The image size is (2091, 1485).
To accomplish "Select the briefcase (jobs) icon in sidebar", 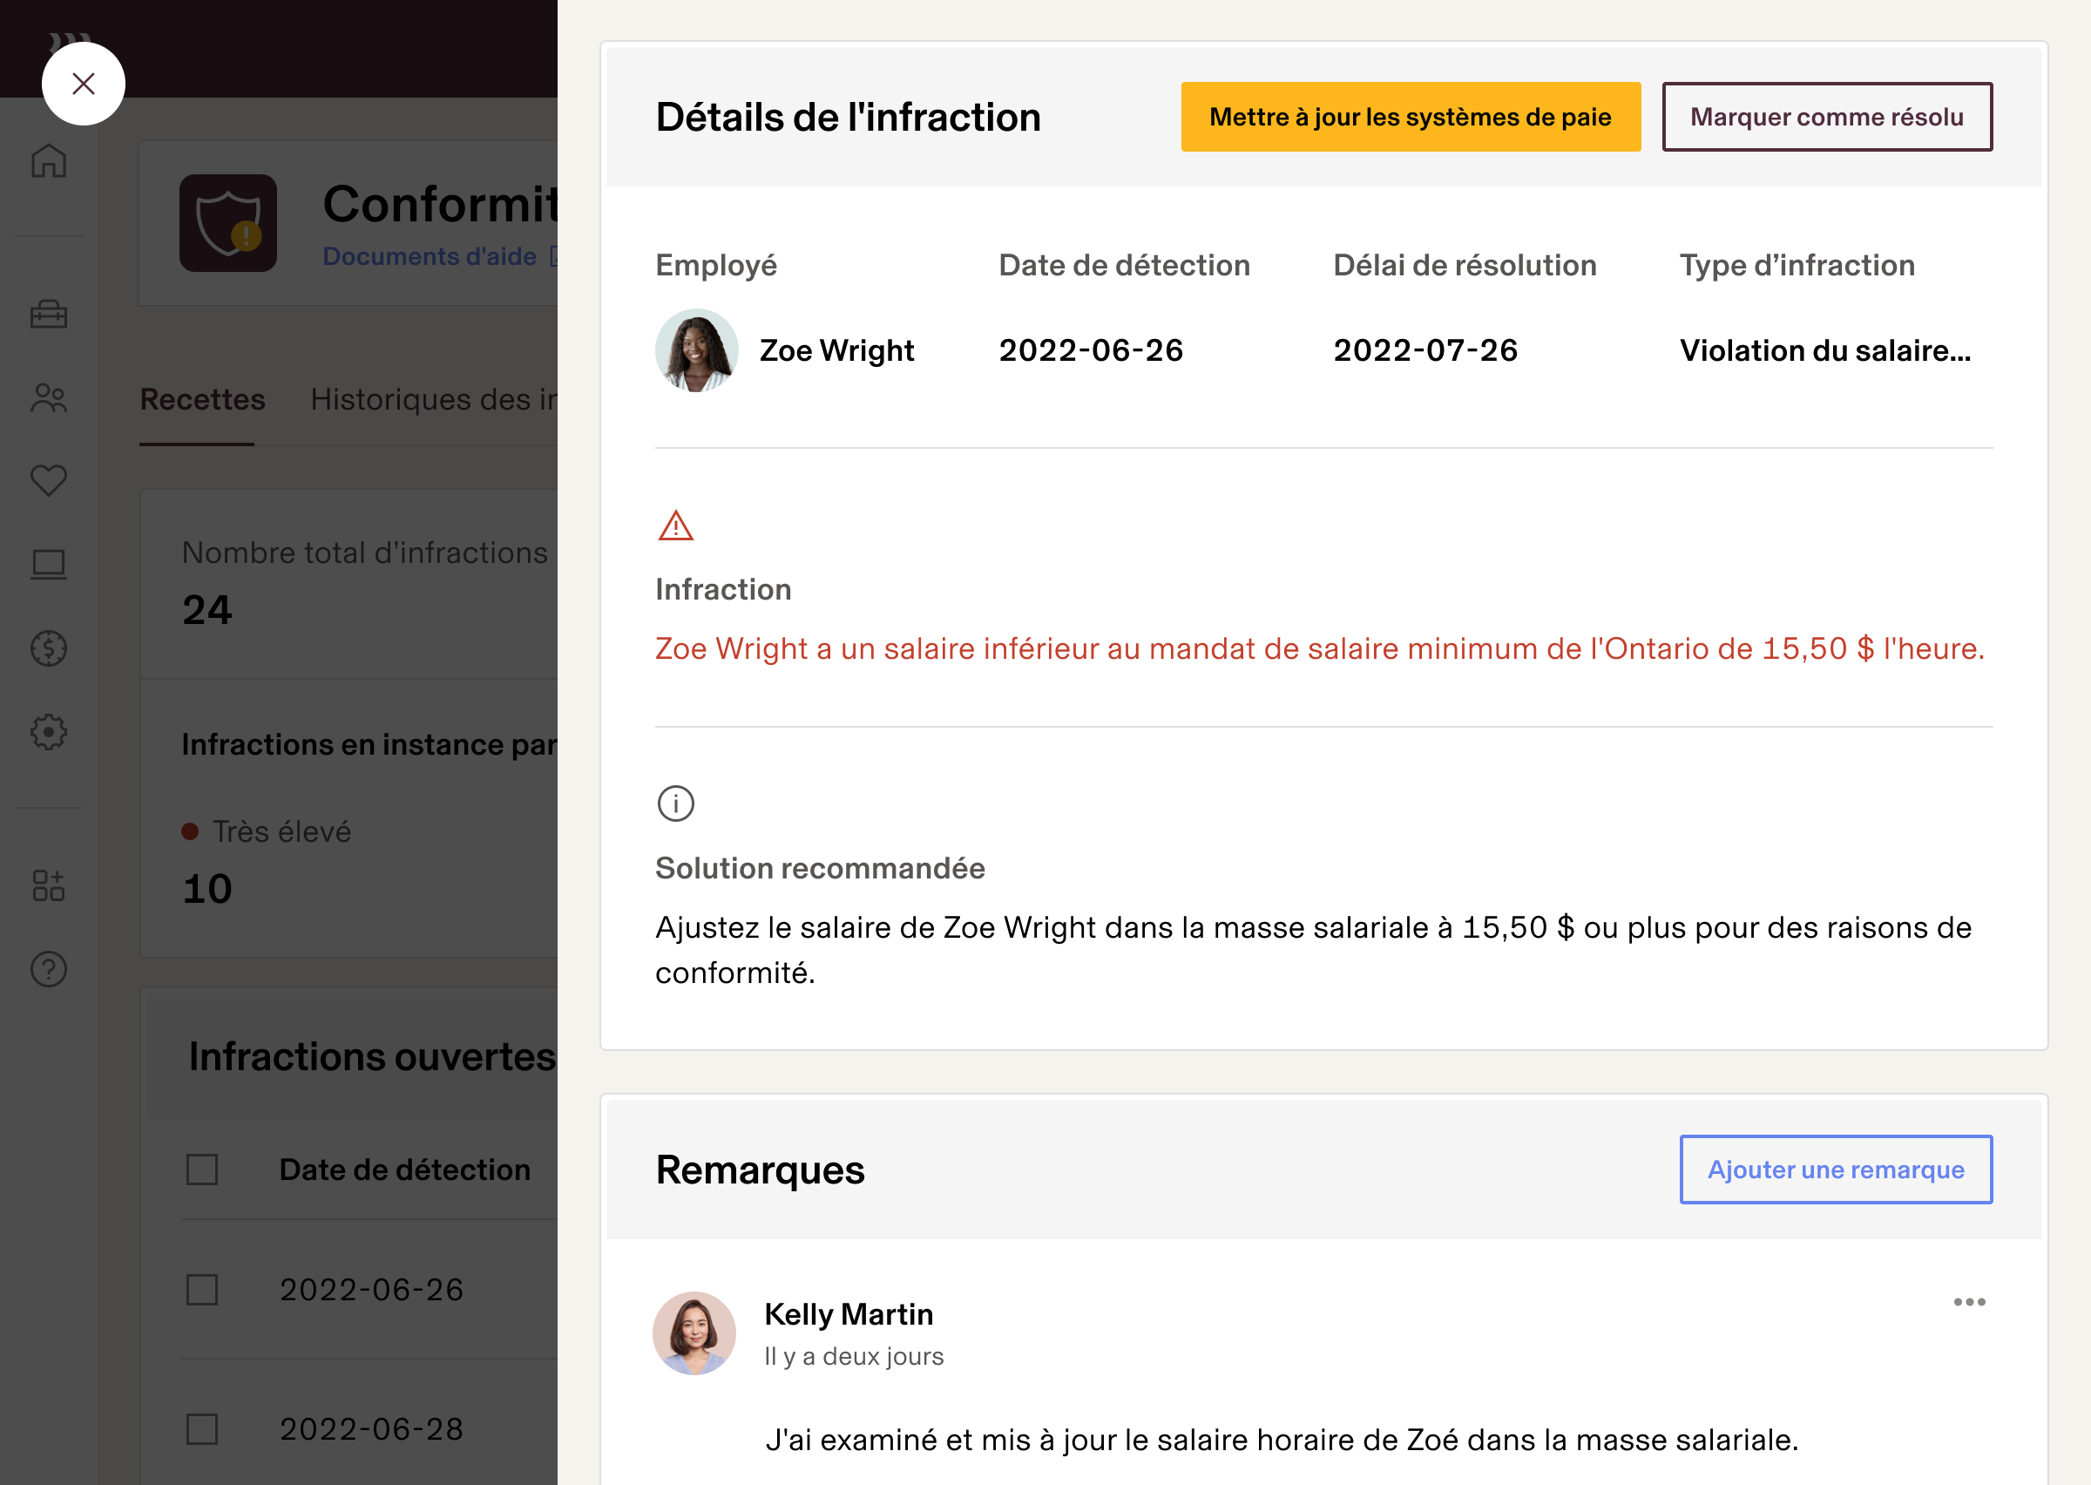I will pos(49,315).
